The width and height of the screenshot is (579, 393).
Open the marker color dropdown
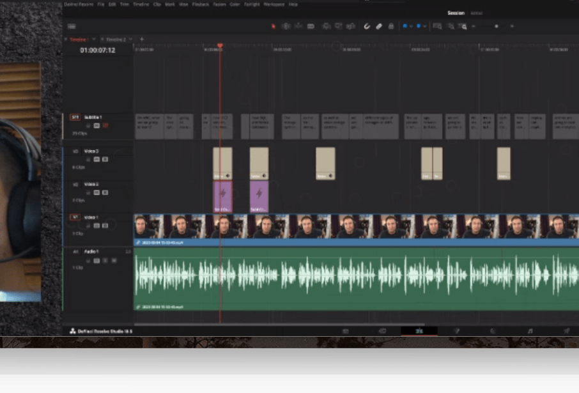pyautogui.click(x=424, y=26)
